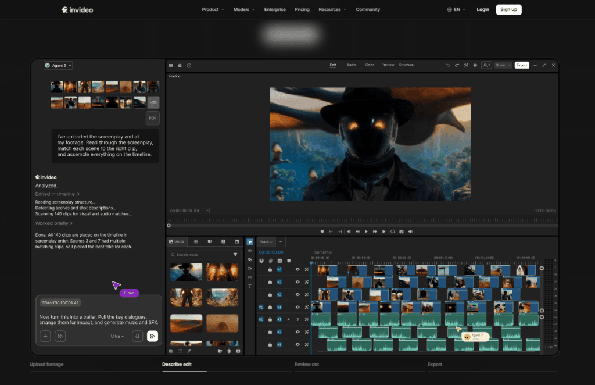595x385 pixels.
Task: Click the new folder icon in media bin
Action: coord(220,351)
